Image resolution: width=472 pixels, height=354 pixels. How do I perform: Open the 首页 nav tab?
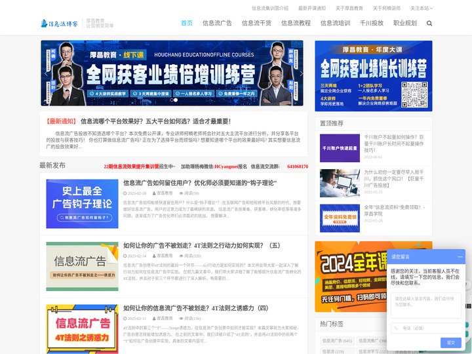point(187,23)
